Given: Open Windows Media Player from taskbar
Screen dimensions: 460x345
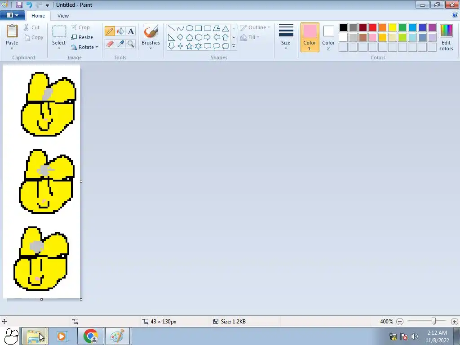Looking at the screenshot, I should click(x=62, y=336).
